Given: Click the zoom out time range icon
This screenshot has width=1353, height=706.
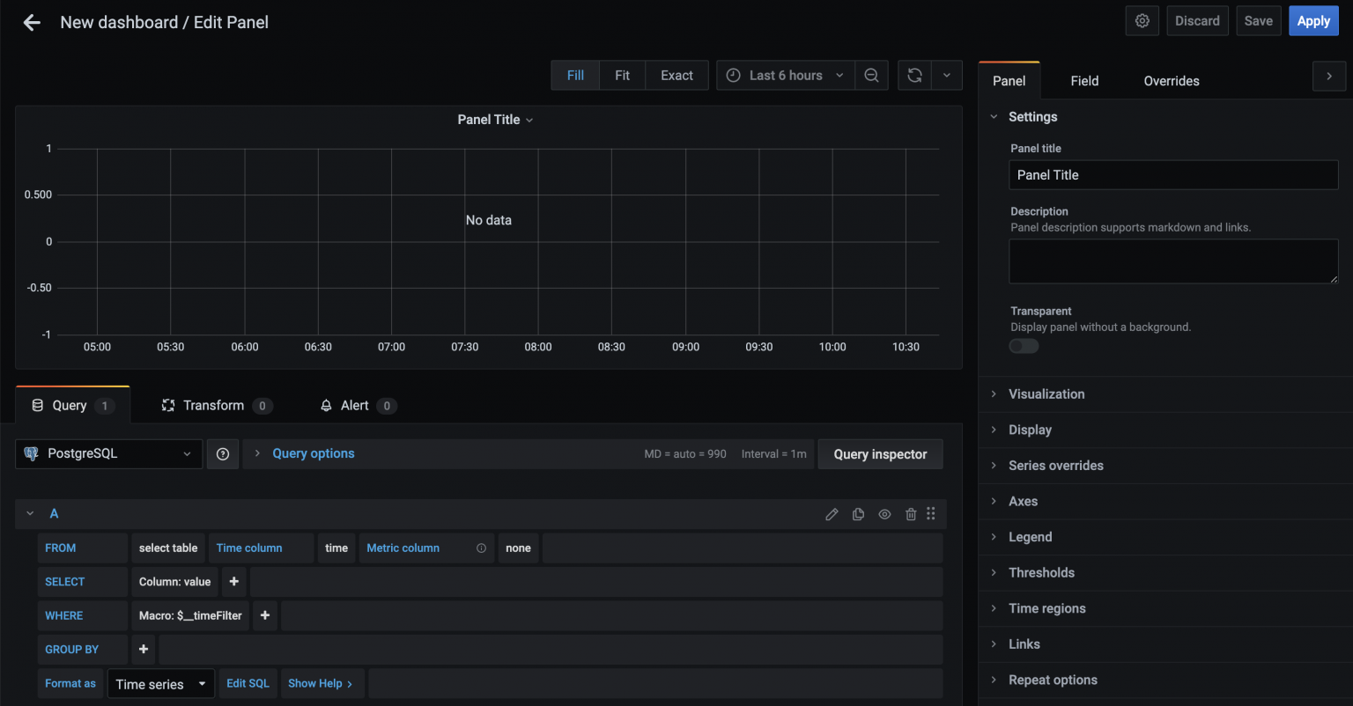Looking at the screenshot, I should click(x=871, y=76).
